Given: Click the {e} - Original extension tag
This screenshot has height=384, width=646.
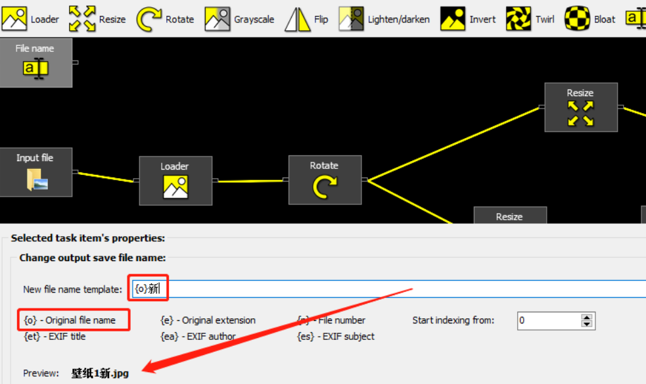Looking at the screenshot, I should (x=208, y=320).
